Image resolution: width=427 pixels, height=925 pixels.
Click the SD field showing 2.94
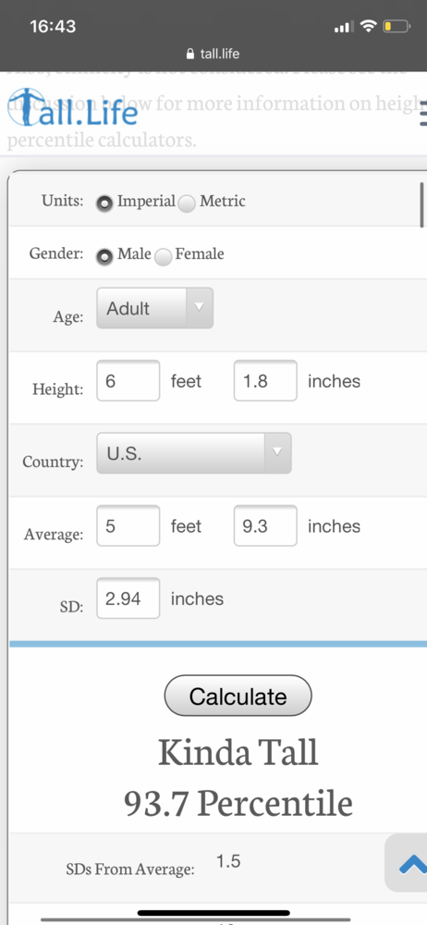[x=128, y=598]
